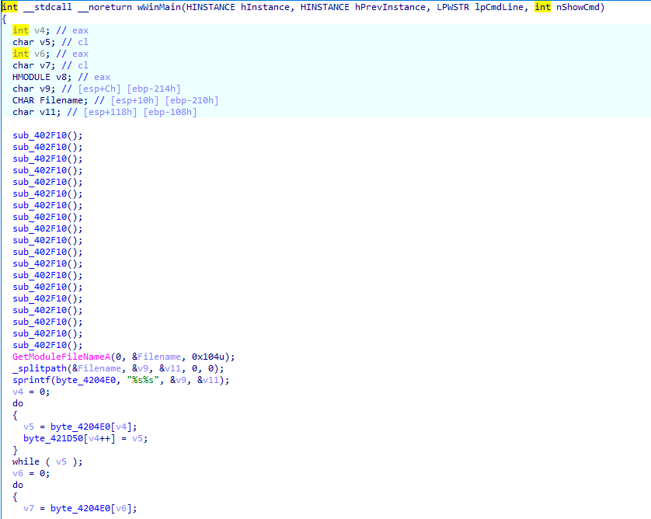Viewport: 651px width, 519px height.
Task: Click the _splitpath function call
Action: 40,368
